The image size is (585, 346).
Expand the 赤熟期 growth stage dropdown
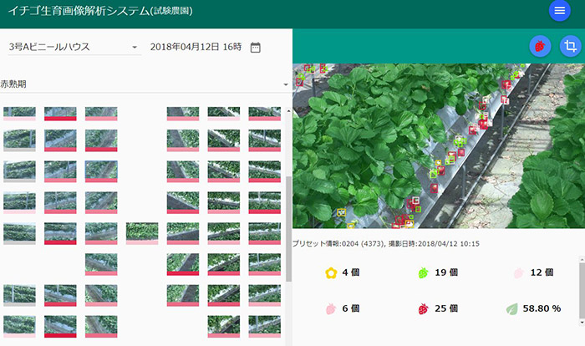[285, 84]
